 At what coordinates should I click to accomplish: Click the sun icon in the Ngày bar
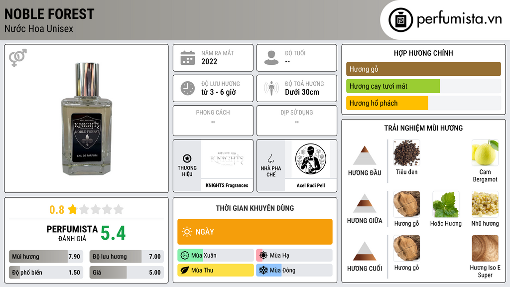[187, 232]
